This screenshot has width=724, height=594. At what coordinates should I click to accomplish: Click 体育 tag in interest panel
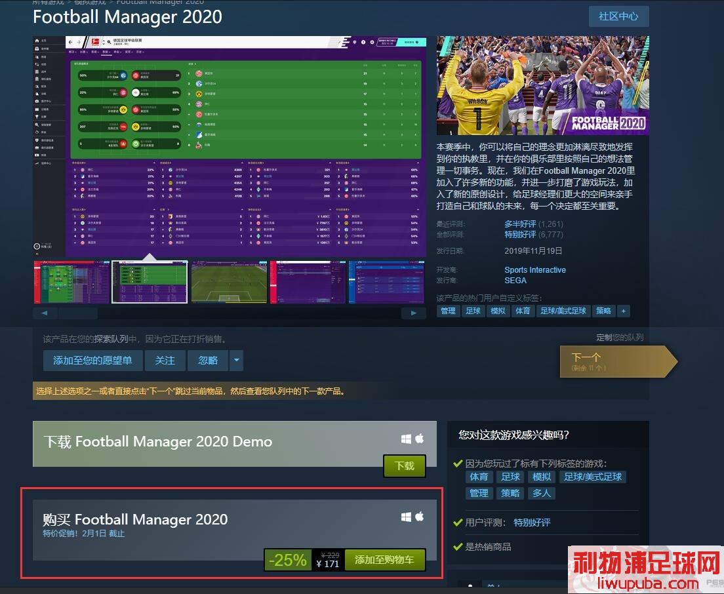pyautogui.click(x=479, y=477)
